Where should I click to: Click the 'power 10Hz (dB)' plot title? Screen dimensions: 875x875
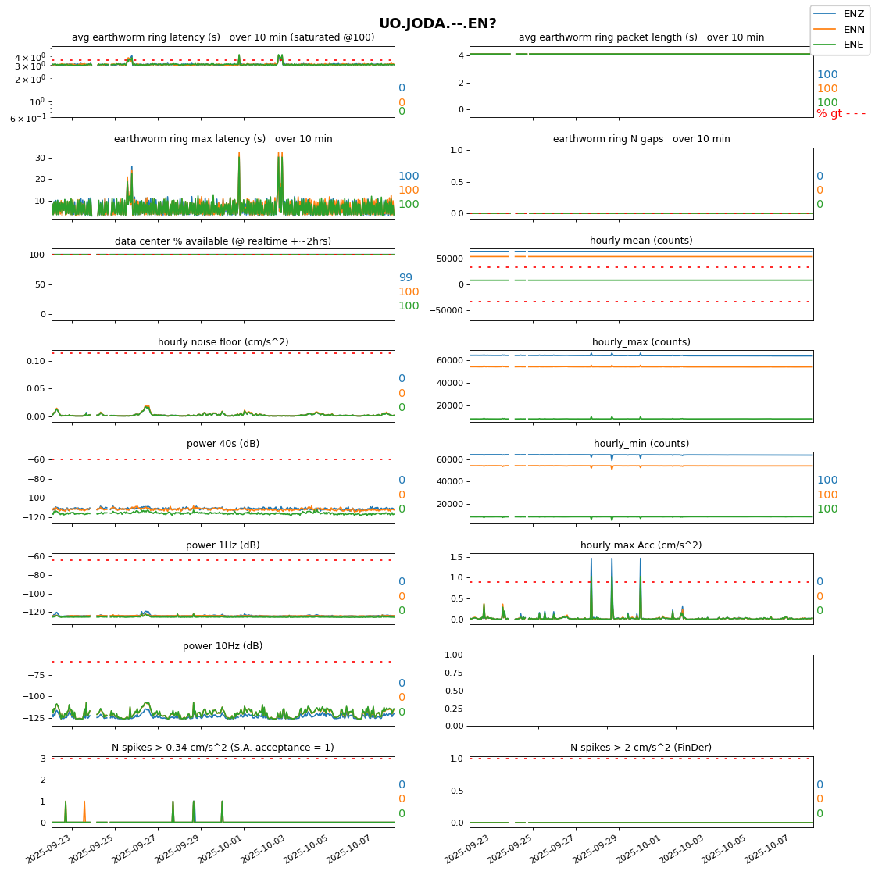(x=223, y=646)
